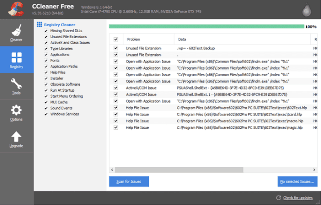Sort by the Data column header

[242, 39]
